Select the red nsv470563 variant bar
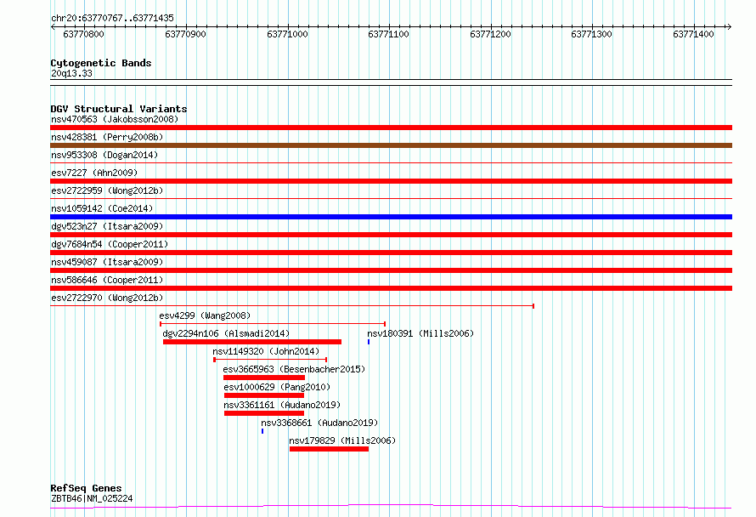 pyautogui.click(x=391, y=128)
